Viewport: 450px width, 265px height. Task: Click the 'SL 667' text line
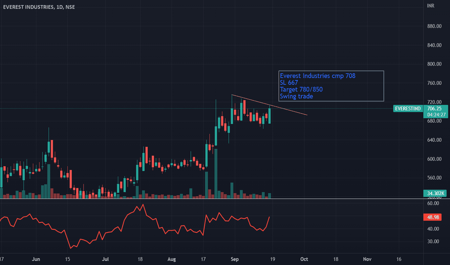point(289,82)
